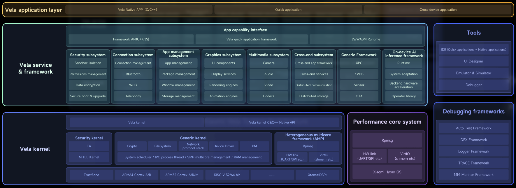516x188 pixels.
Task: Click the Cross-end services box
Action: (x=314, y=74)
